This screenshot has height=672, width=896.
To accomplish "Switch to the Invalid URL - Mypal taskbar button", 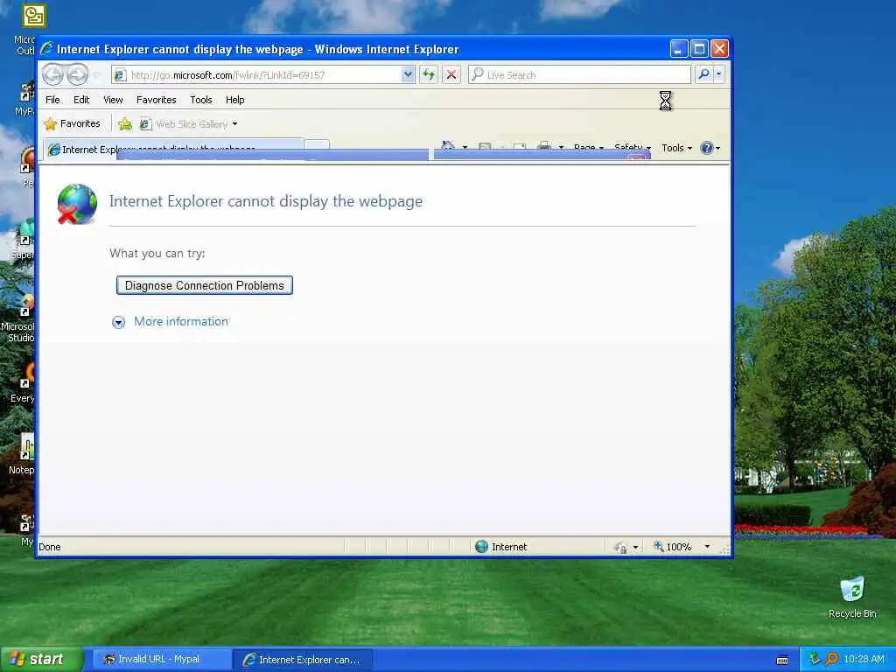I will point(161,660).
